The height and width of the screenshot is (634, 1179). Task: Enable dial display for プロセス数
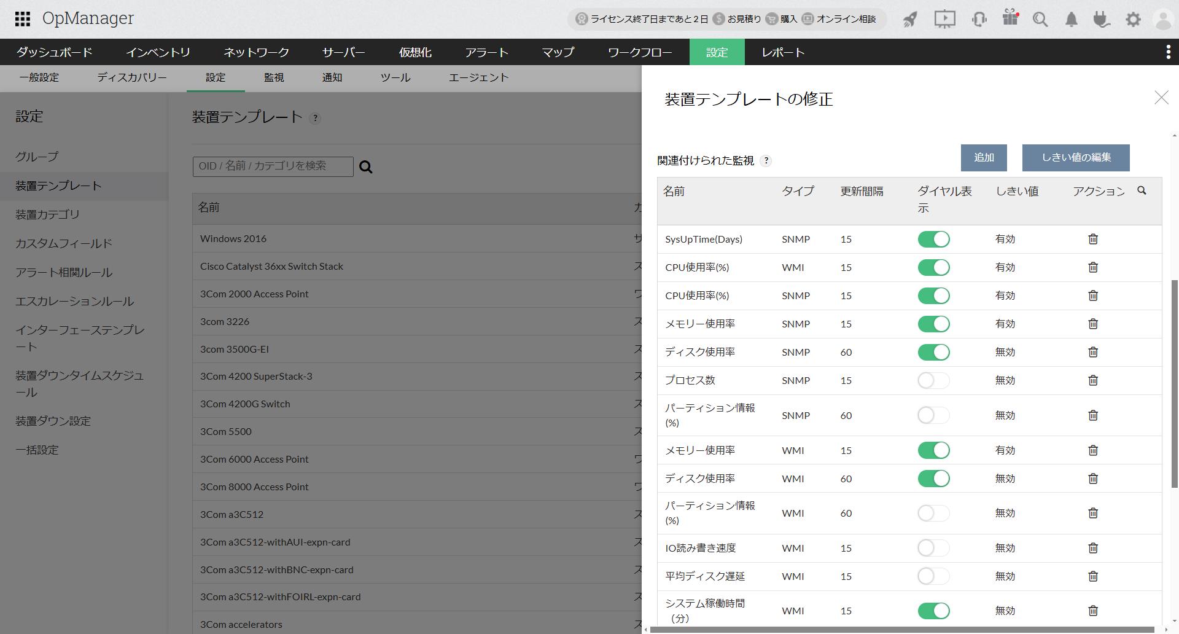tap(933, 380)
